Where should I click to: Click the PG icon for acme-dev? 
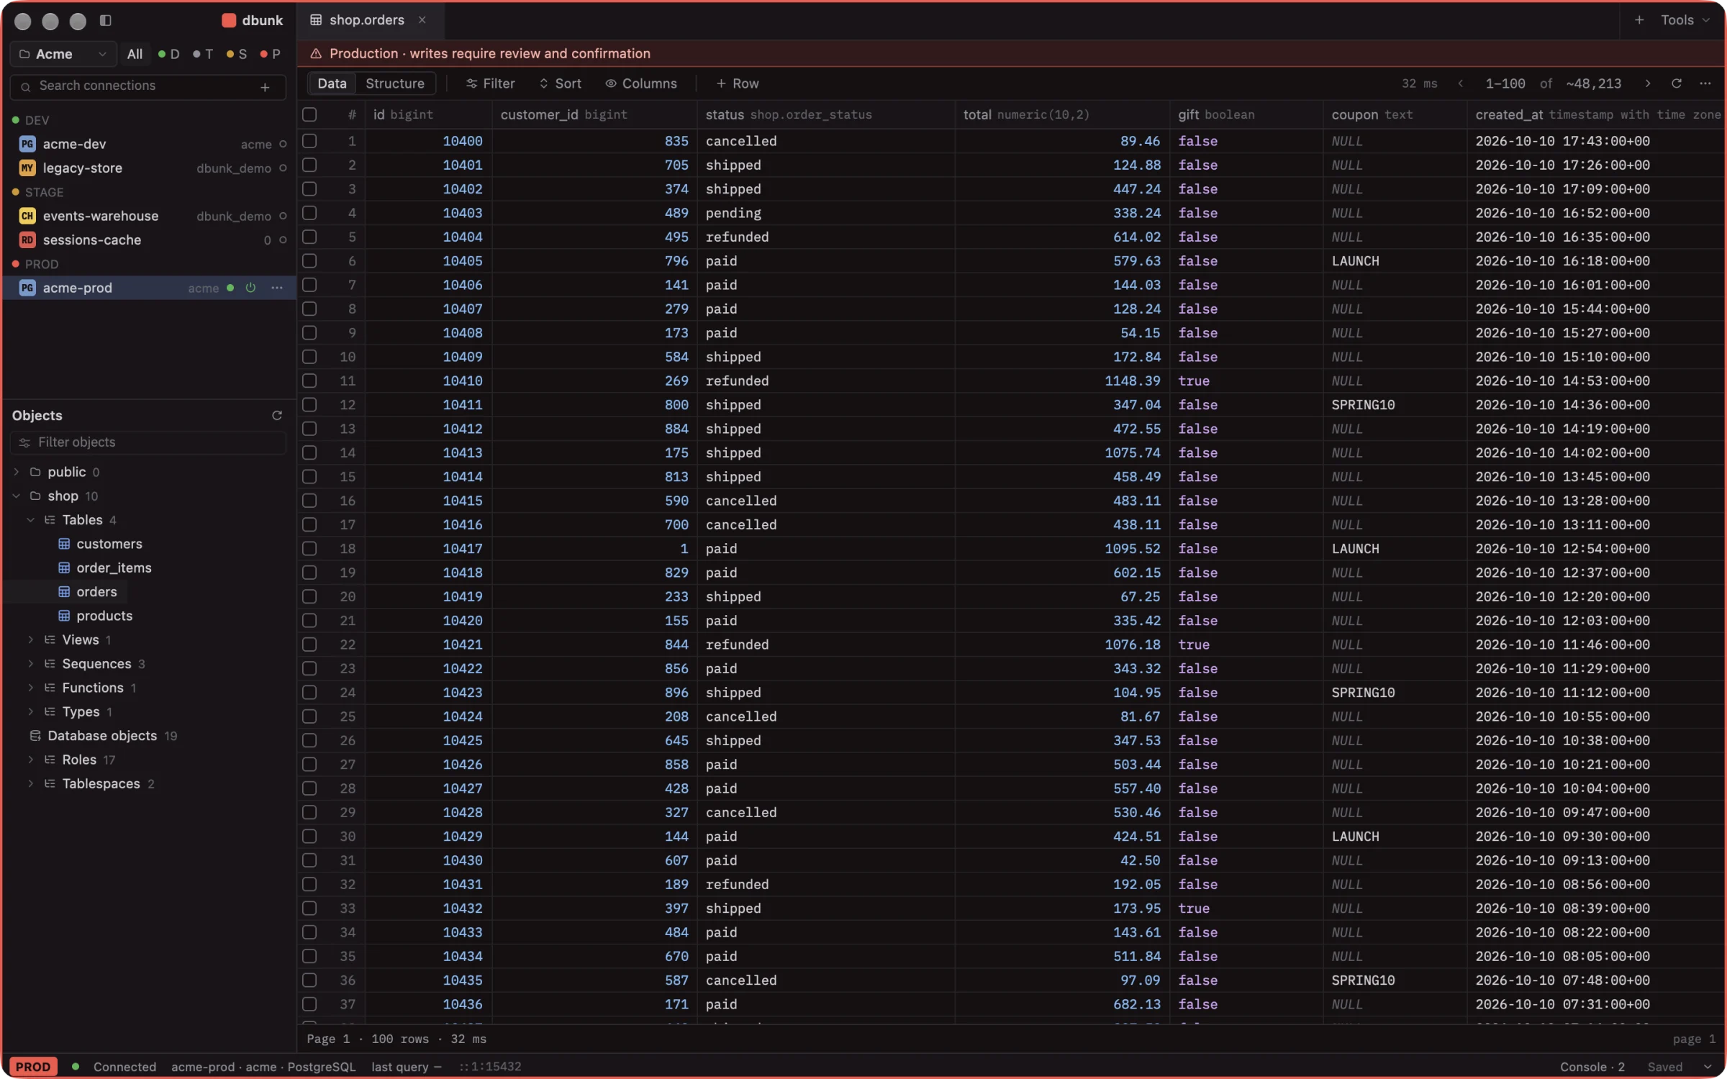[27, 144]
